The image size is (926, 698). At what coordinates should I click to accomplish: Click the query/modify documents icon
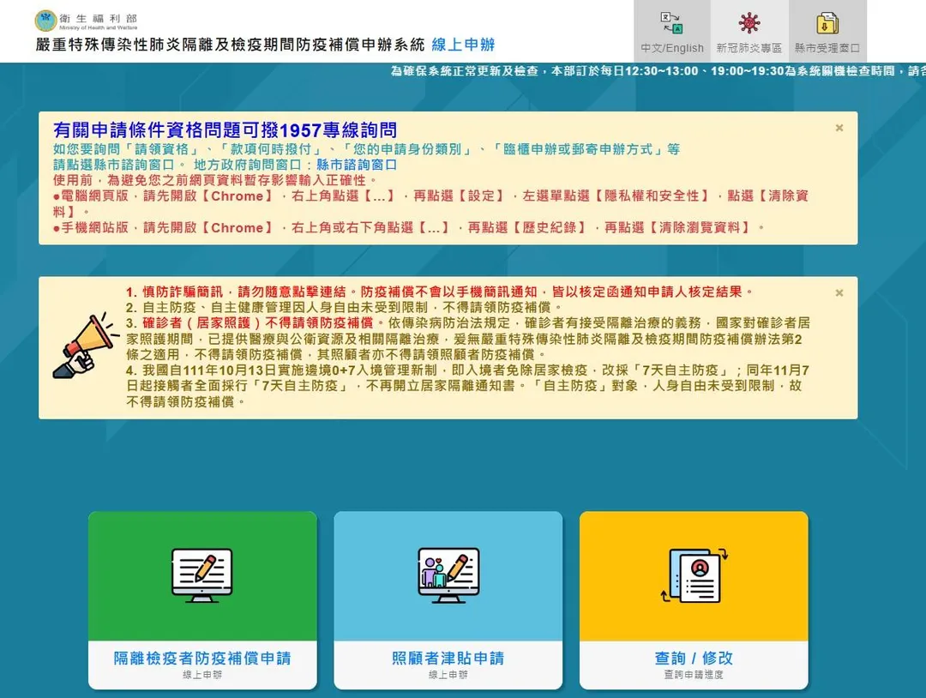coord(694,575)
